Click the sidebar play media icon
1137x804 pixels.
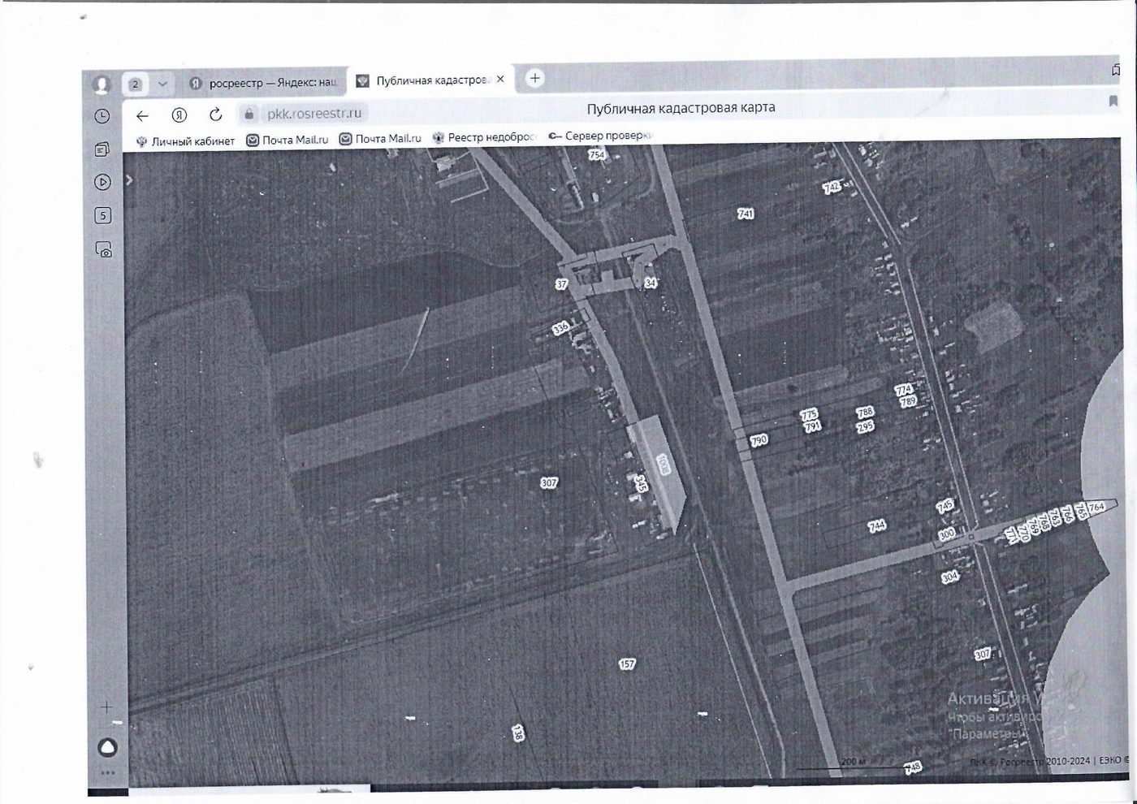coord(102,182)
